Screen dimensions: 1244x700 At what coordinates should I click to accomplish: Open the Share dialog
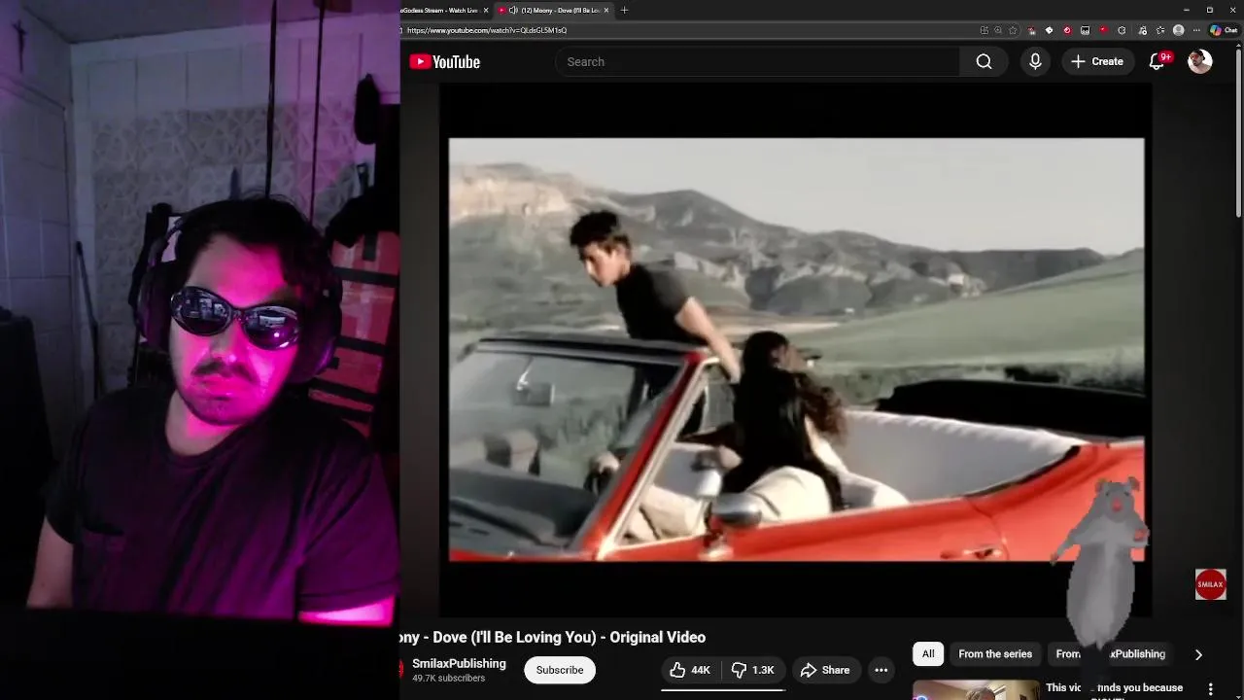coord(825,670)
